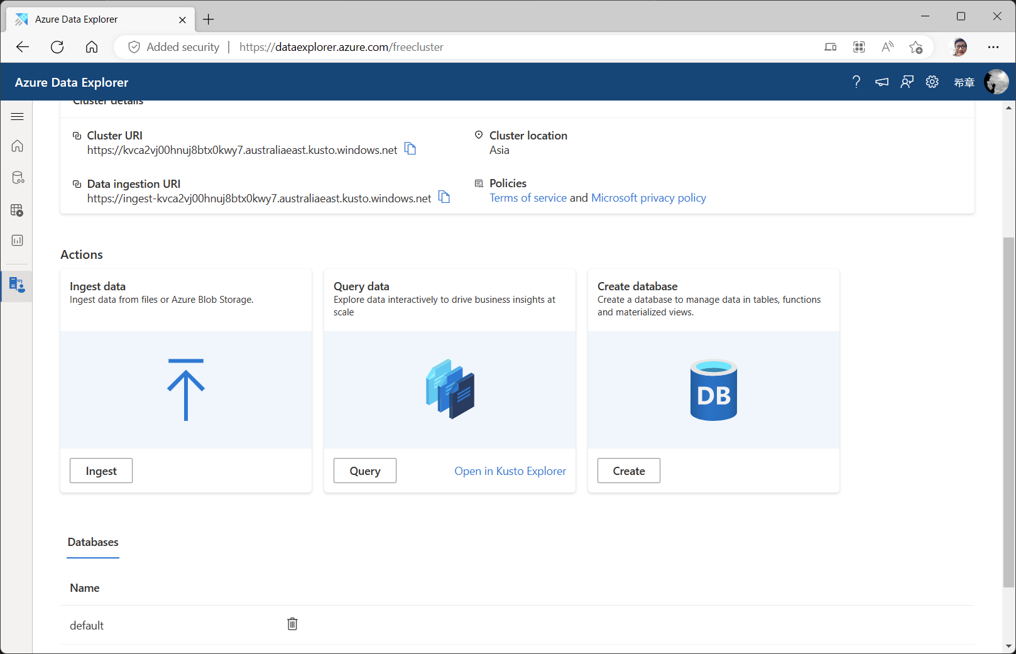Refresh the page in browser
This screenshot has height=654, width=1016.
(57, 47)
